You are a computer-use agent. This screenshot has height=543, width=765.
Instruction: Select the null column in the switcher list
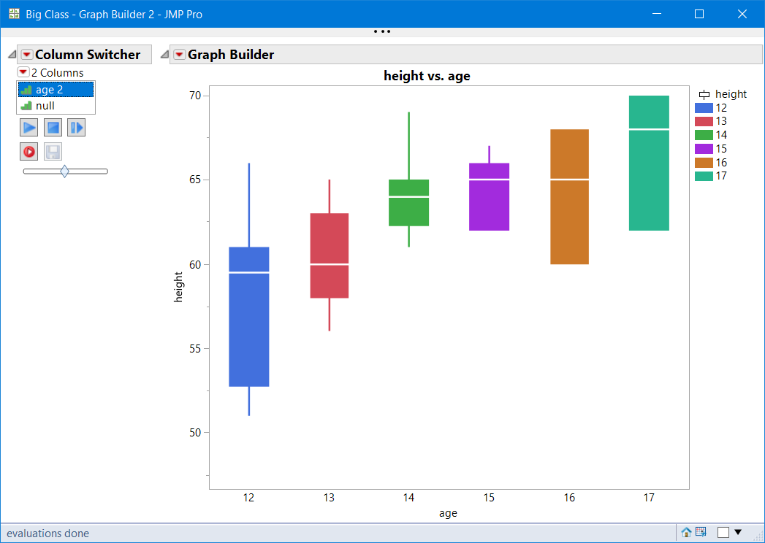pos(44,105)
